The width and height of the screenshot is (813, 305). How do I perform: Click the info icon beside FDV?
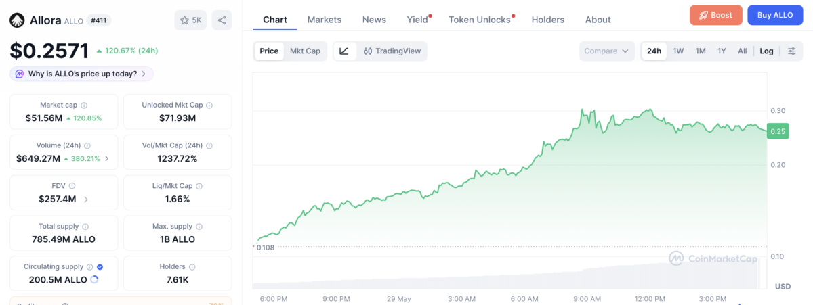[x=72, y=185]
